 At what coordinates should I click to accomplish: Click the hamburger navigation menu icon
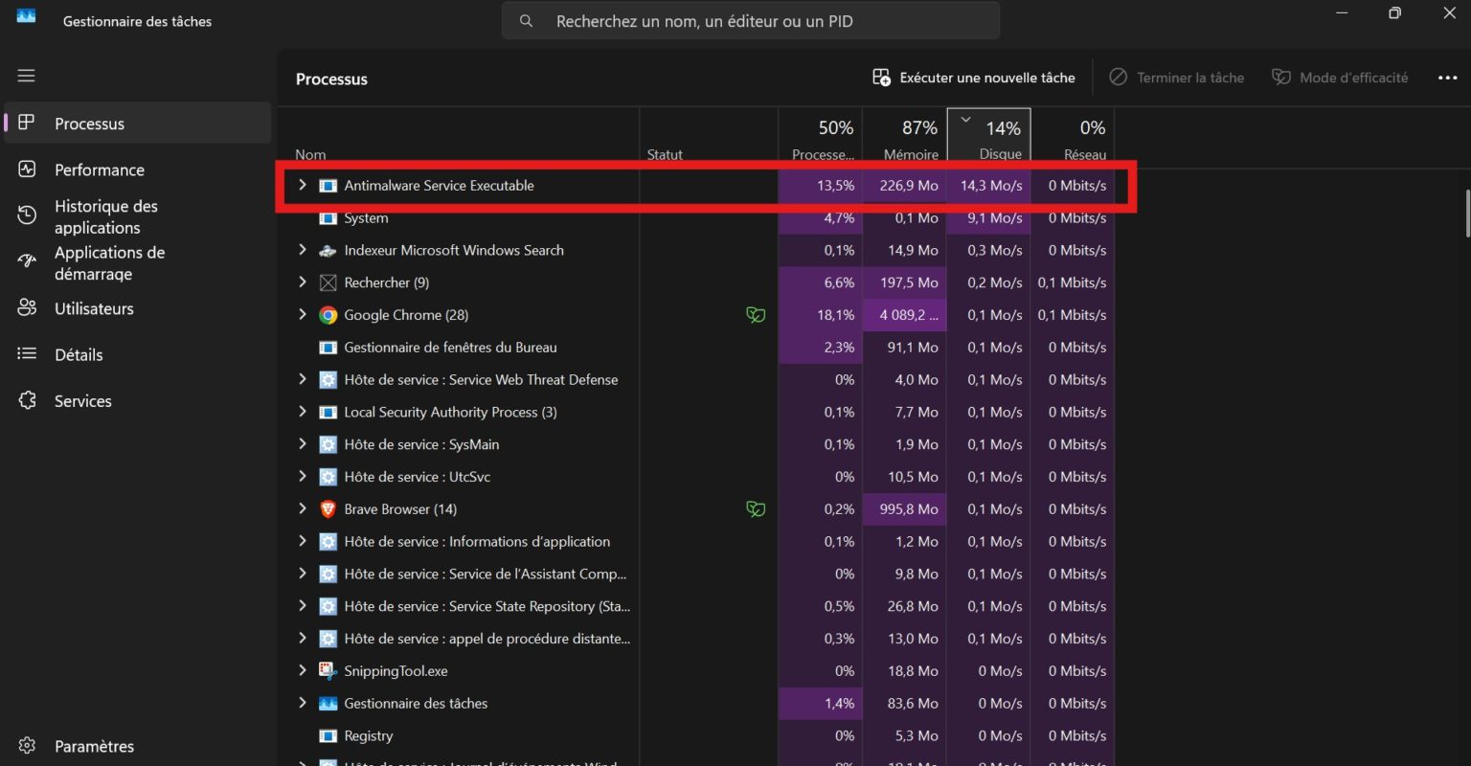pos(27,76)
